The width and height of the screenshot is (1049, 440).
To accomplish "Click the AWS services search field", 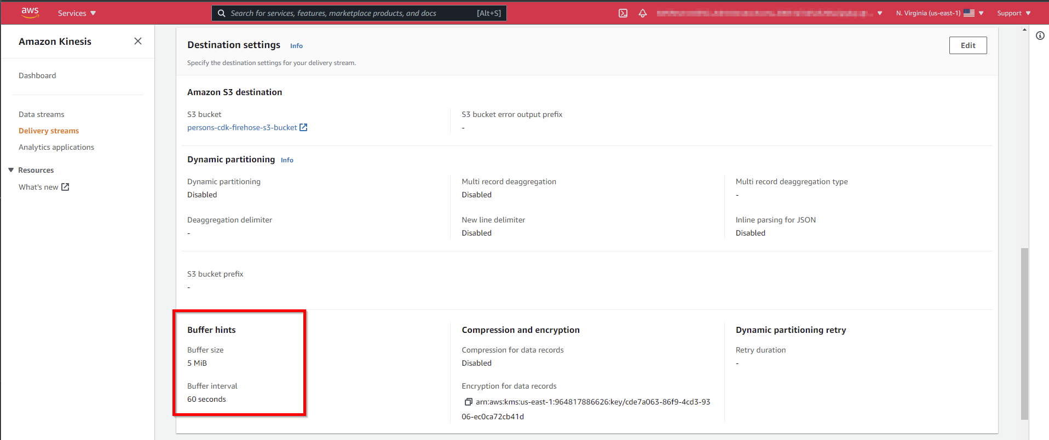I will click(350, 13).
